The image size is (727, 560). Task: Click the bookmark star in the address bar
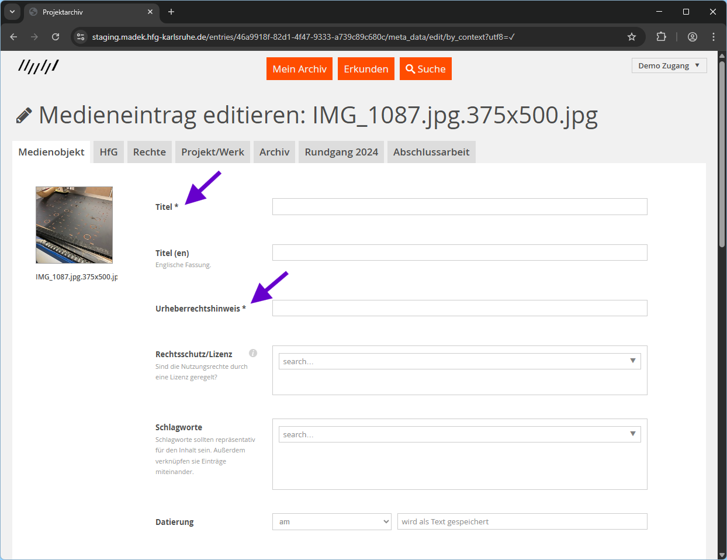pyautogui.click(x=631, y=36)
